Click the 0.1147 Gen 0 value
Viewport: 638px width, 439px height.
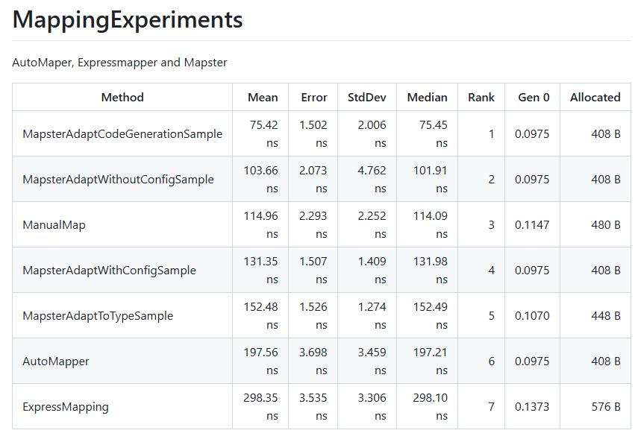coord(532,225)
